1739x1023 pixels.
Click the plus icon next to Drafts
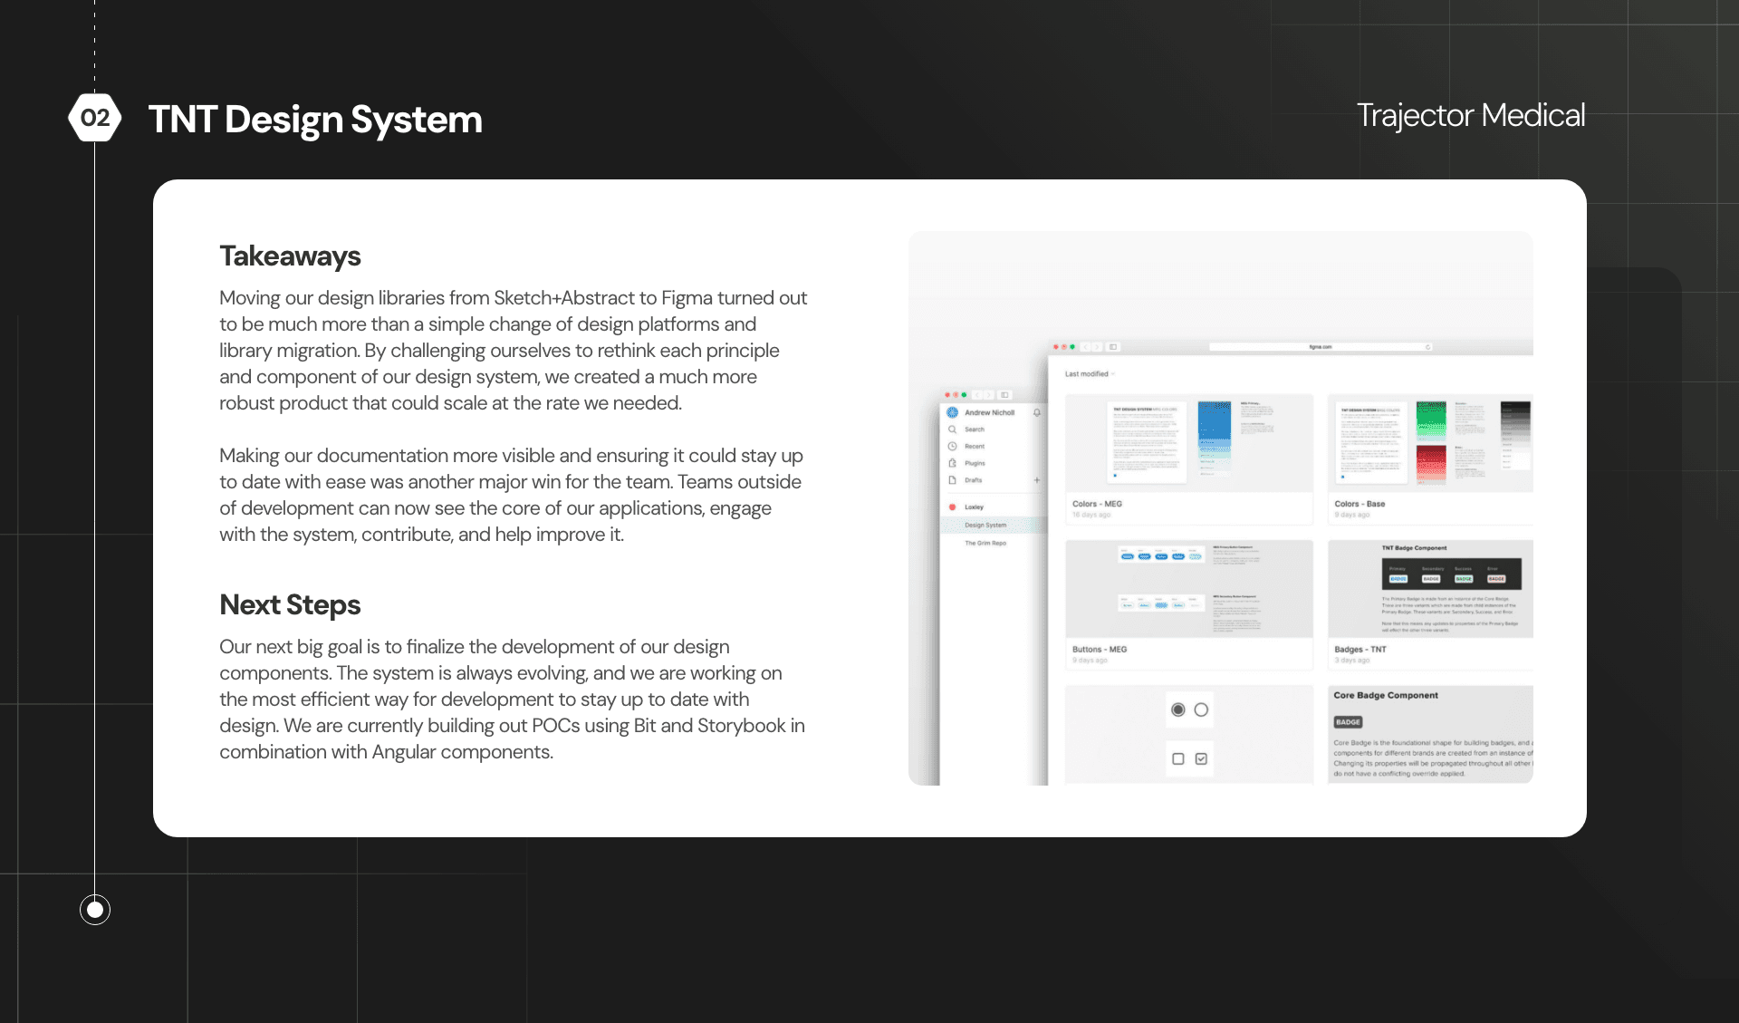(1037, 480)
